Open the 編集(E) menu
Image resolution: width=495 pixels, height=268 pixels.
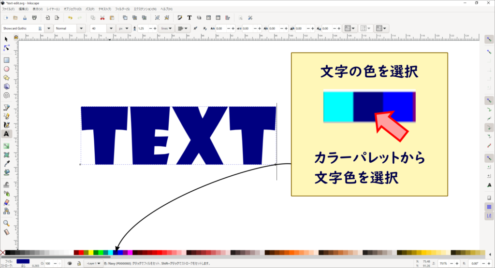(x=23, y=9)
